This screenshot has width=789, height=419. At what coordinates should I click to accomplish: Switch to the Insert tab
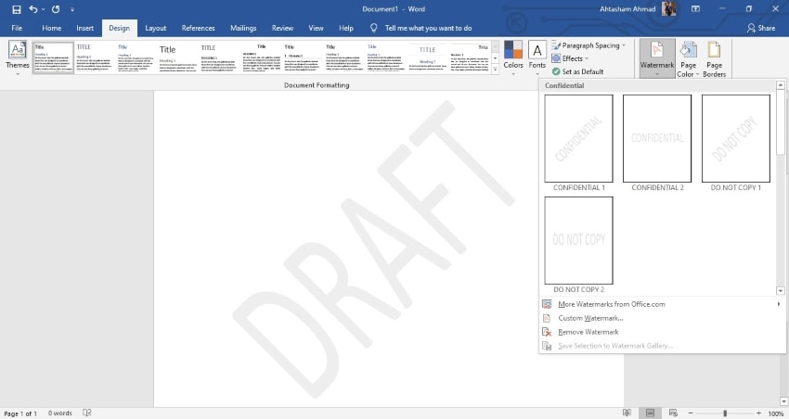tap(85, 28)
